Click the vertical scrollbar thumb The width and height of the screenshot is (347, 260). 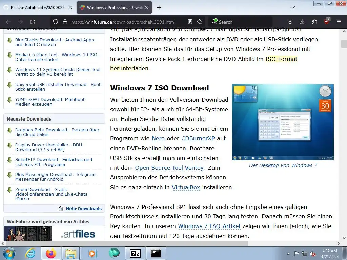click(344, 44)
